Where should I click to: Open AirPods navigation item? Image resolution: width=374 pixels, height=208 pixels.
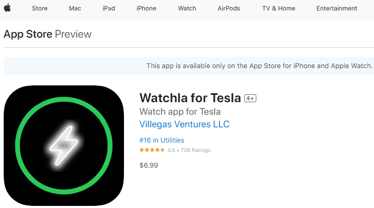[x=229, y=8]
